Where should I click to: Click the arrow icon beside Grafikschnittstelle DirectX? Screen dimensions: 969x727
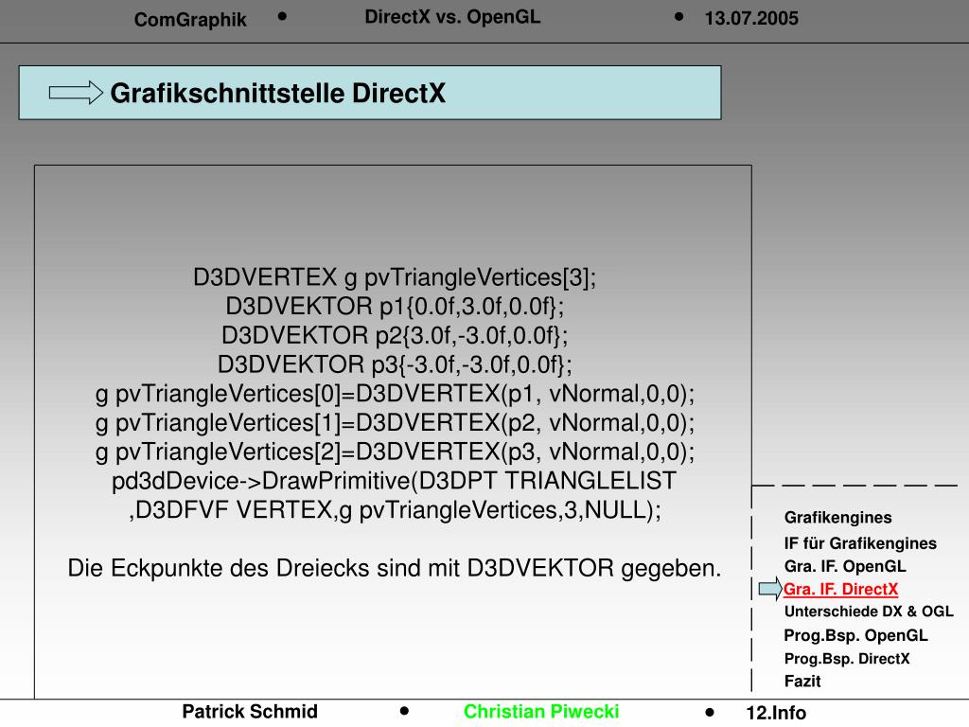(x=76, y=93)
